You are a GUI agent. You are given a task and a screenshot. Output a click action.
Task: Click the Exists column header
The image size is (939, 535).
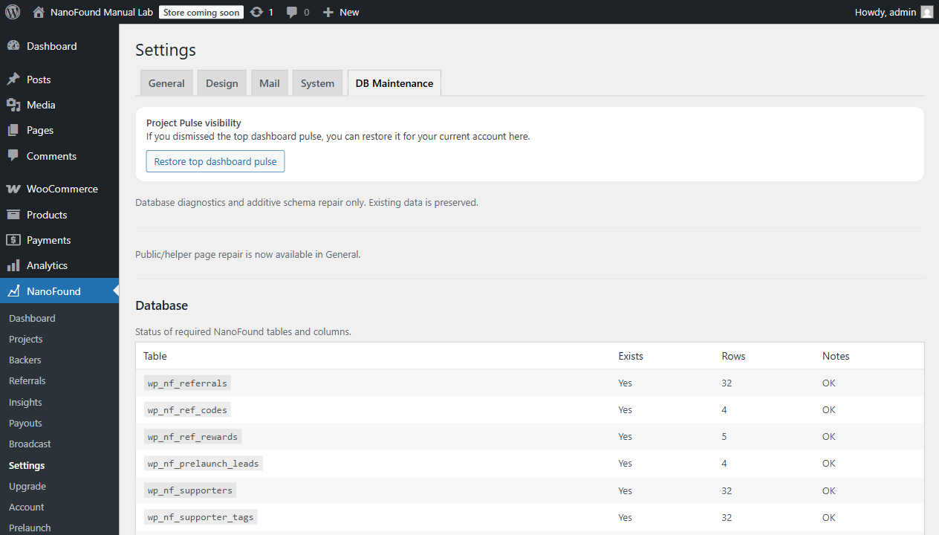point(631,356)
